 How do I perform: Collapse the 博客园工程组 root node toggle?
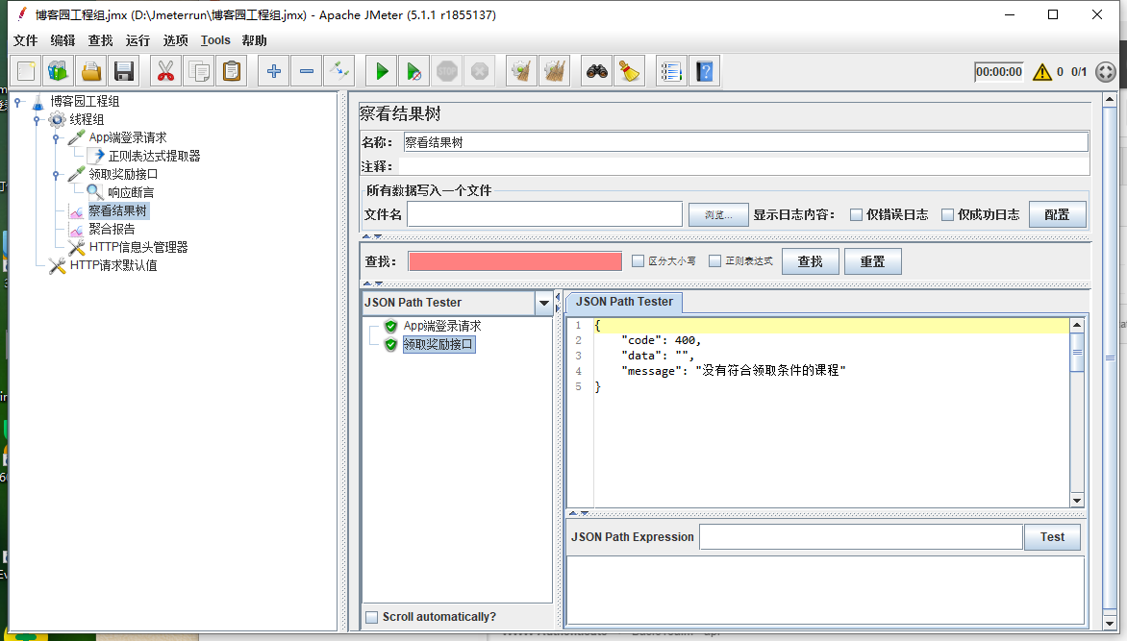[18, 102]
